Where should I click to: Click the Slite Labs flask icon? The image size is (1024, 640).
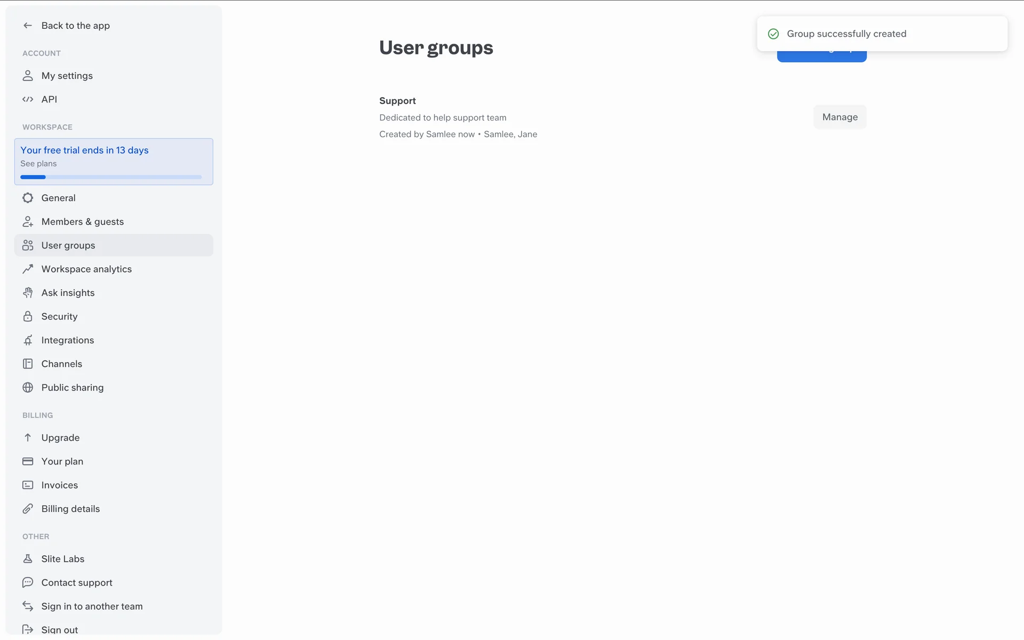28,559
